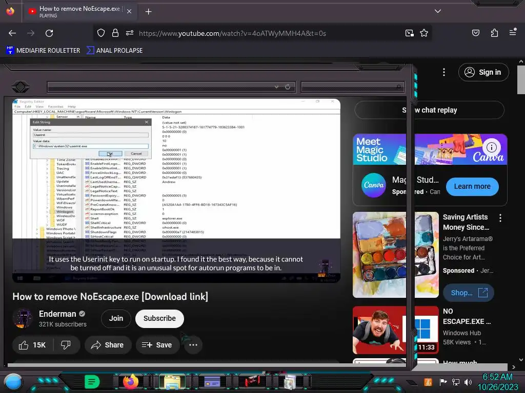Open tracking protection shield icon

click(101, 33)
